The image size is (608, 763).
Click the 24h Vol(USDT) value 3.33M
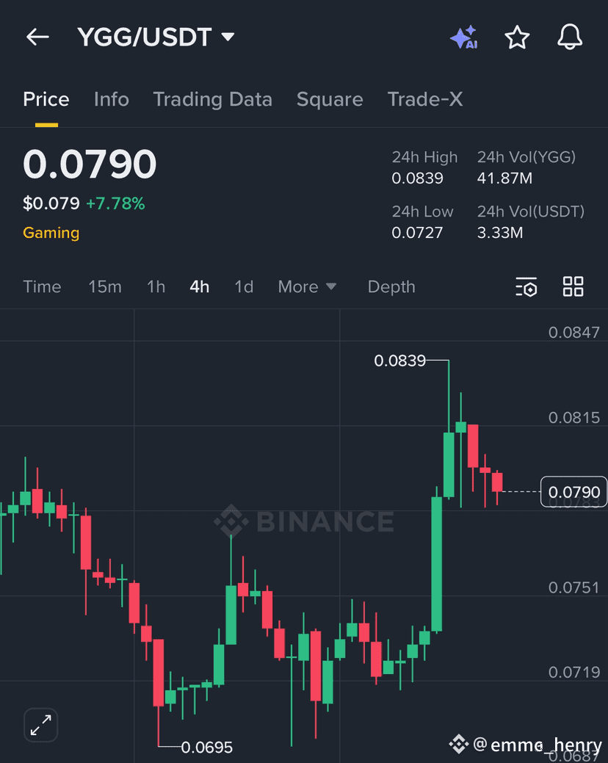(500, 233)
